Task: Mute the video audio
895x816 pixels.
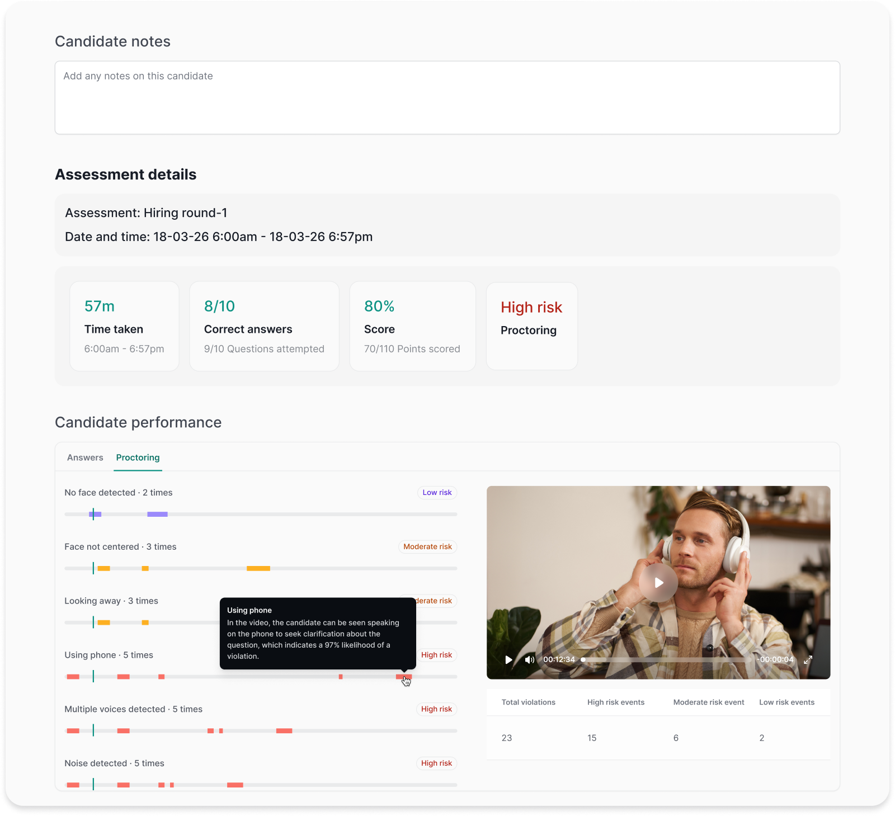Action: (x=529, y=660)
